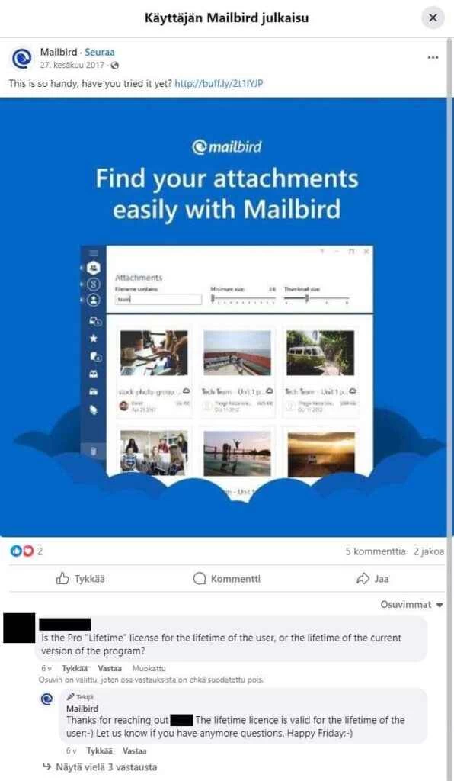454x781 pixels.
Task: View the reactions count next to like icons
Action: coord(40,551)
